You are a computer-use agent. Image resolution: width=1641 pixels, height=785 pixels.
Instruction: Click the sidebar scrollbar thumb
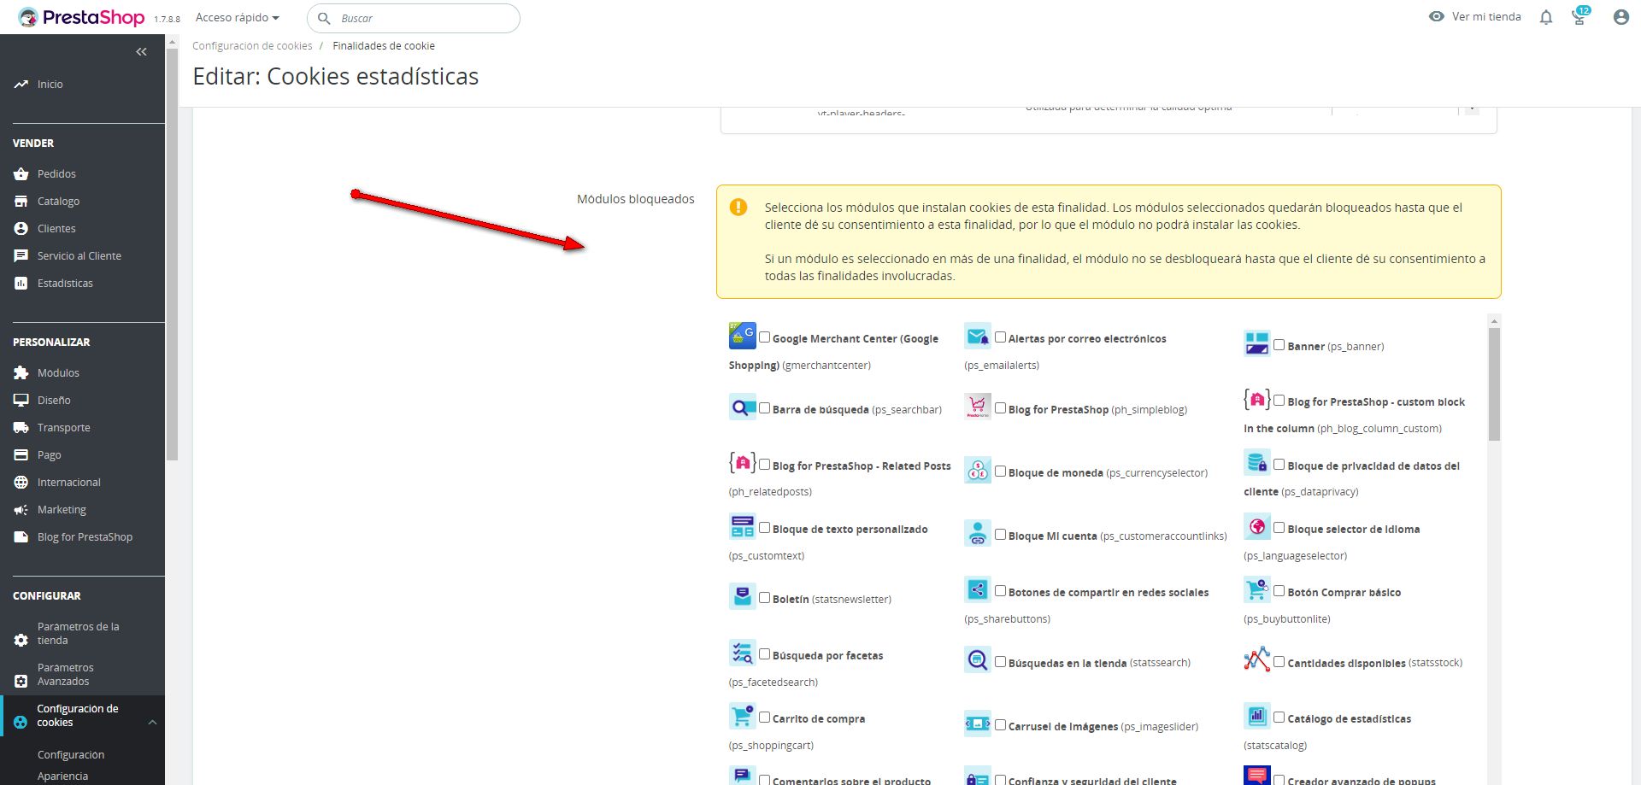[x=172, y=254]
